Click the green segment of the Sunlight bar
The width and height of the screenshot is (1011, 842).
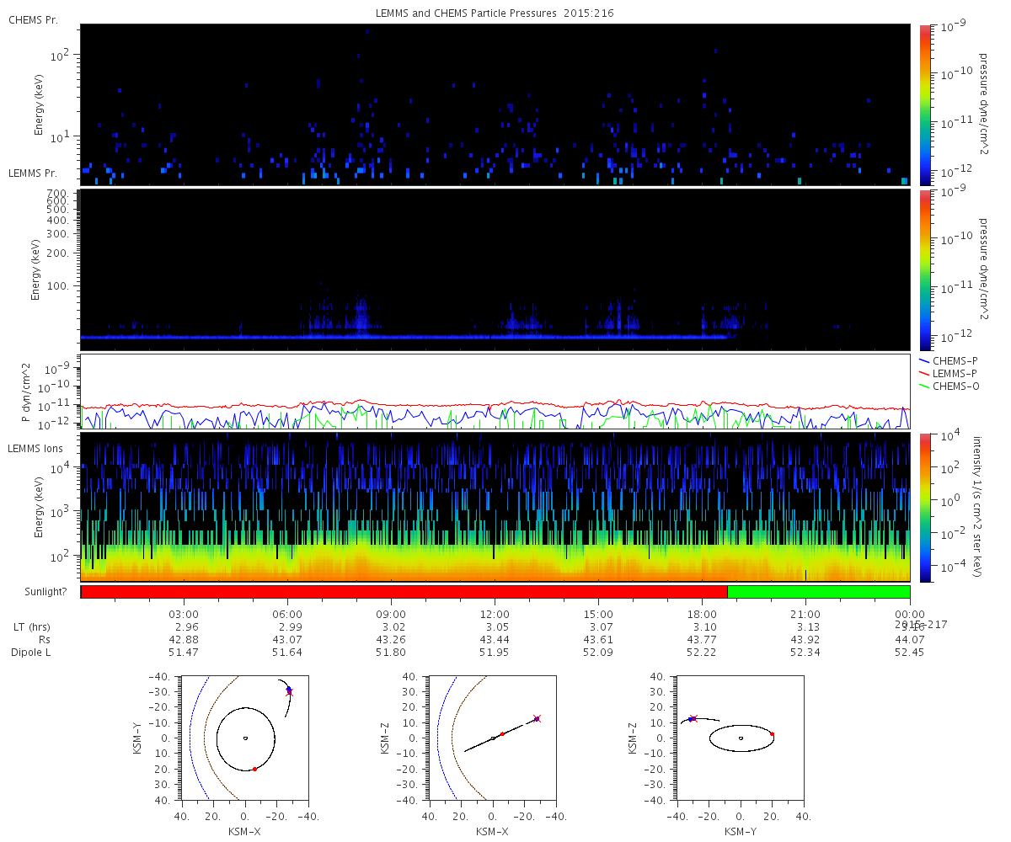pyautogui.click(x=818, y=592)
